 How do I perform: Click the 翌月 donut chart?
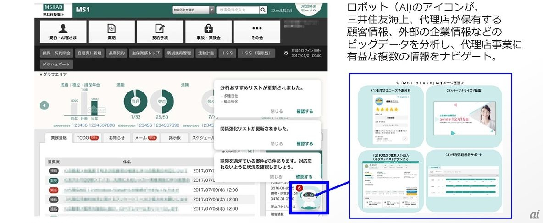[x=162, y=101]
